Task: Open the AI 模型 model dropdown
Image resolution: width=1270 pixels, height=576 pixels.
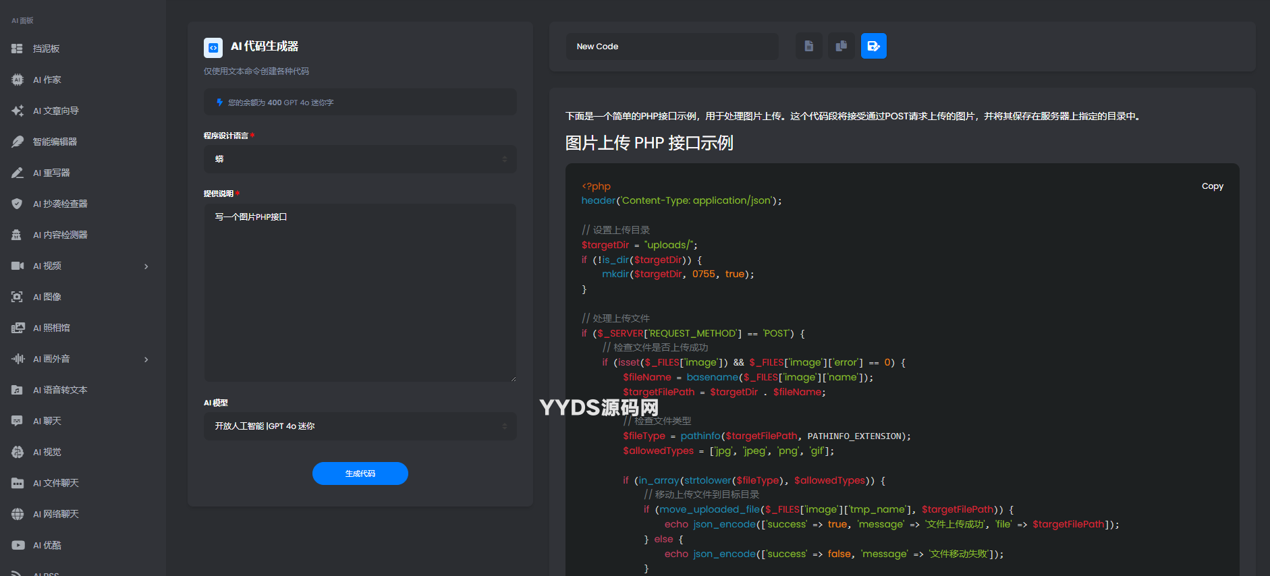Action: pos(360,426)
